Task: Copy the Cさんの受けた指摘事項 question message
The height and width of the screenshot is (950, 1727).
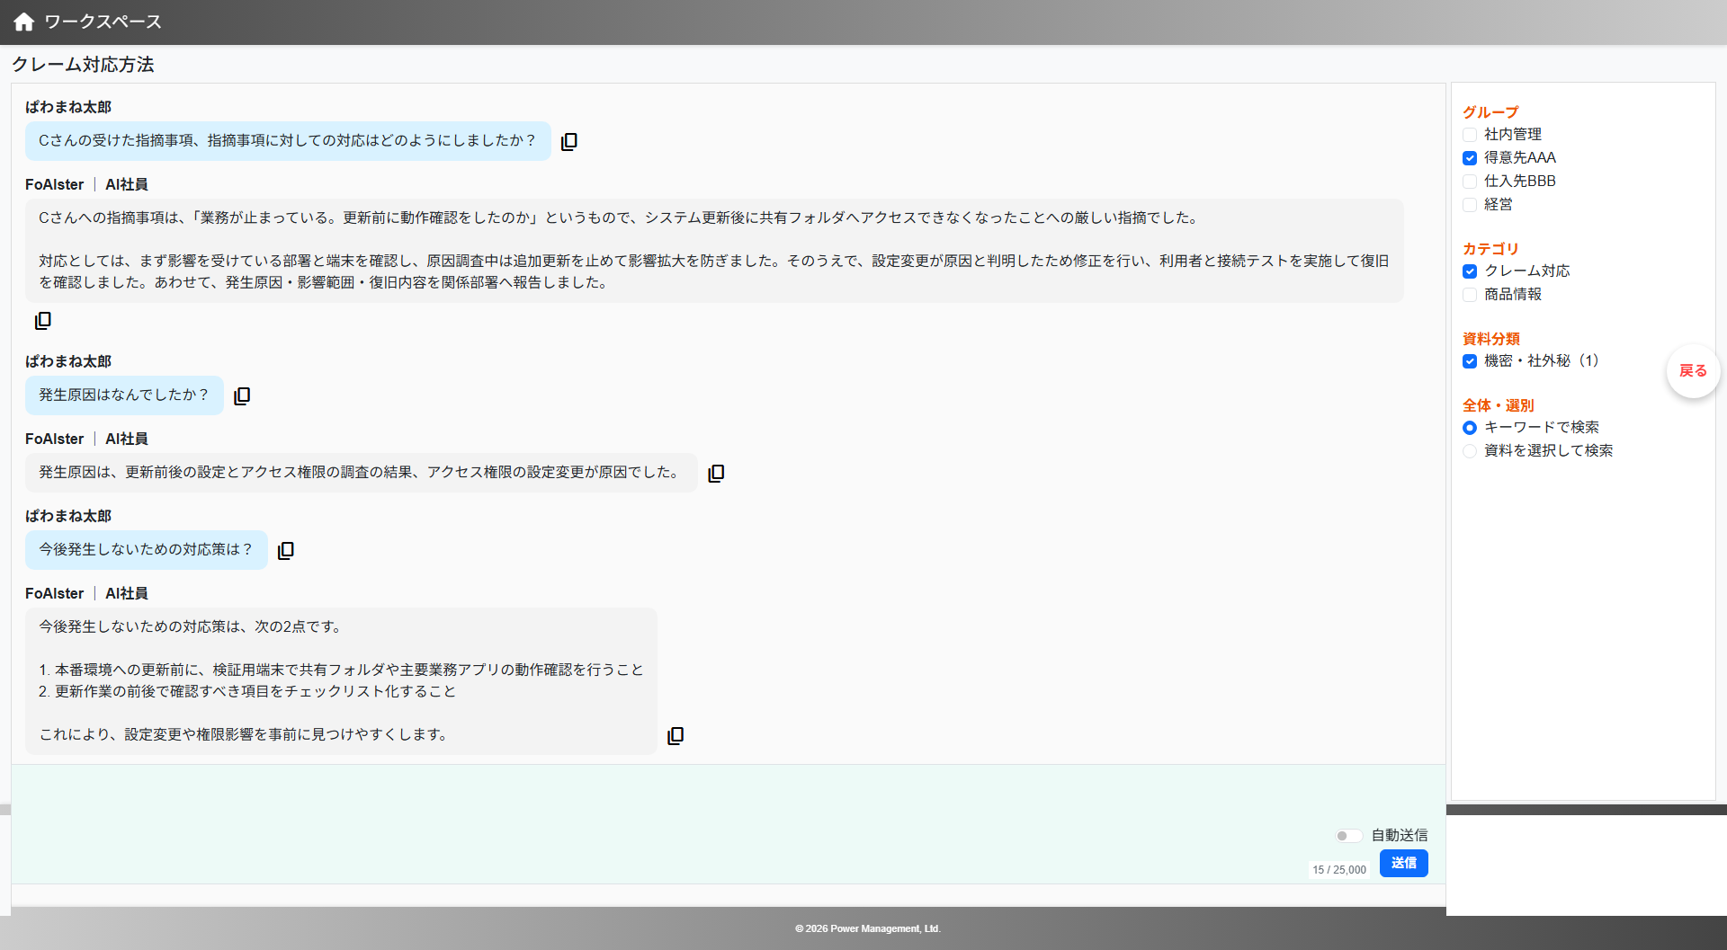Action: click(569, 142)
